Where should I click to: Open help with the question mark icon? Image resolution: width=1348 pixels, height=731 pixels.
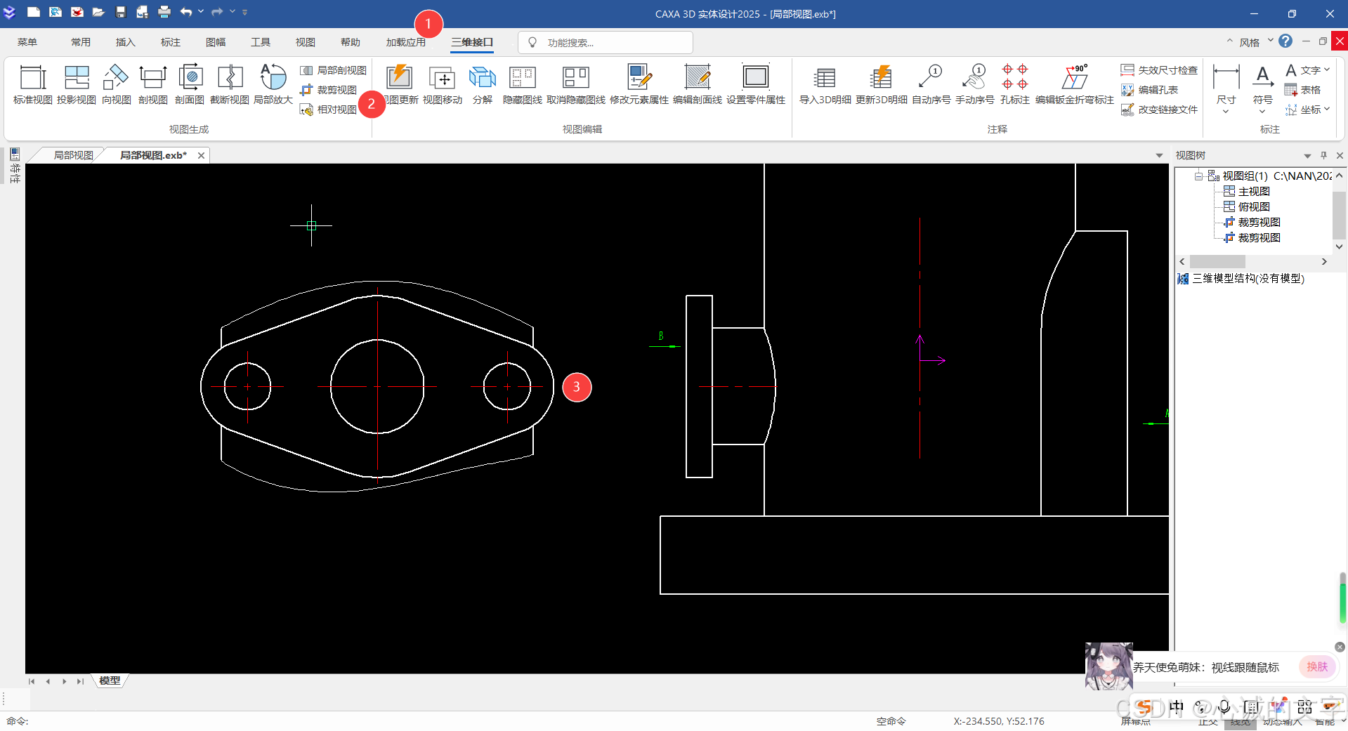(1285, 41)
